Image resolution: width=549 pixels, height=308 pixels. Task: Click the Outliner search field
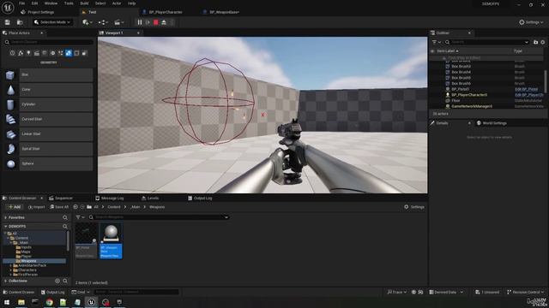486,42
